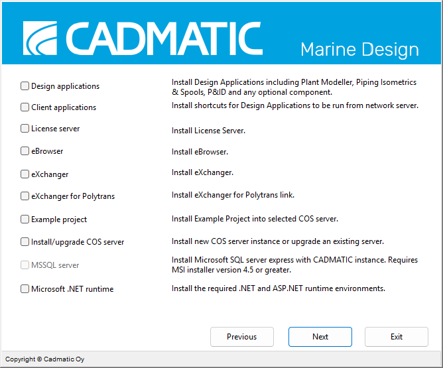Check the Example project option
Image resolution: width=443 pixels, height=368 pixels.
[x=25, y=219]
